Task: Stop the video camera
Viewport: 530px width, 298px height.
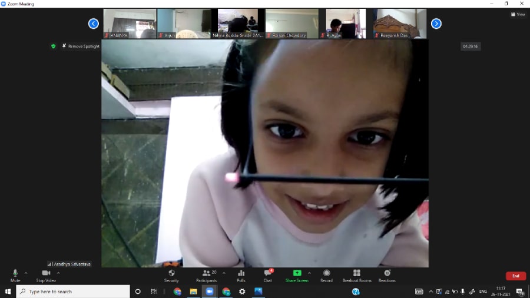Action: pyautogui.click(x=46, y=274)
